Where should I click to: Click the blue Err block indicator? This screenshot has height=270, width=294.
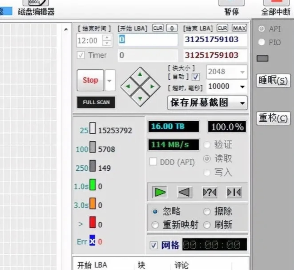coord(92,240)
